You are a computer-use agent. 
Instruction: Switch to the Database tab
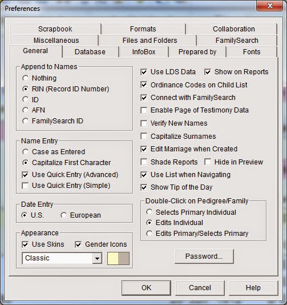(90, 52)
